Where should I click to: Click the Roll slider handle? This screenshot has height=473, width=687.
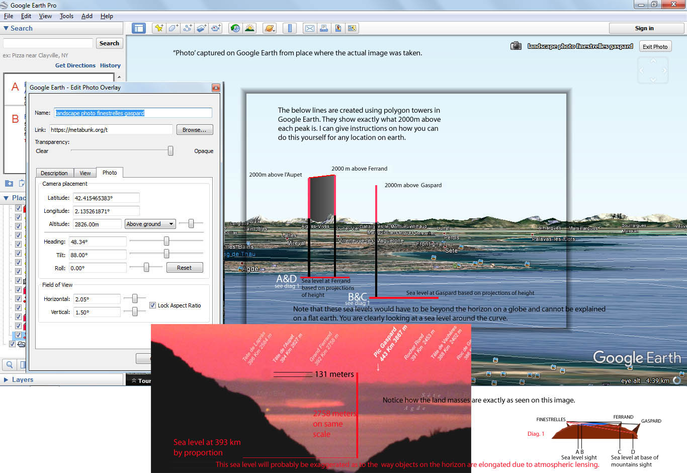(x=146, y=267)
